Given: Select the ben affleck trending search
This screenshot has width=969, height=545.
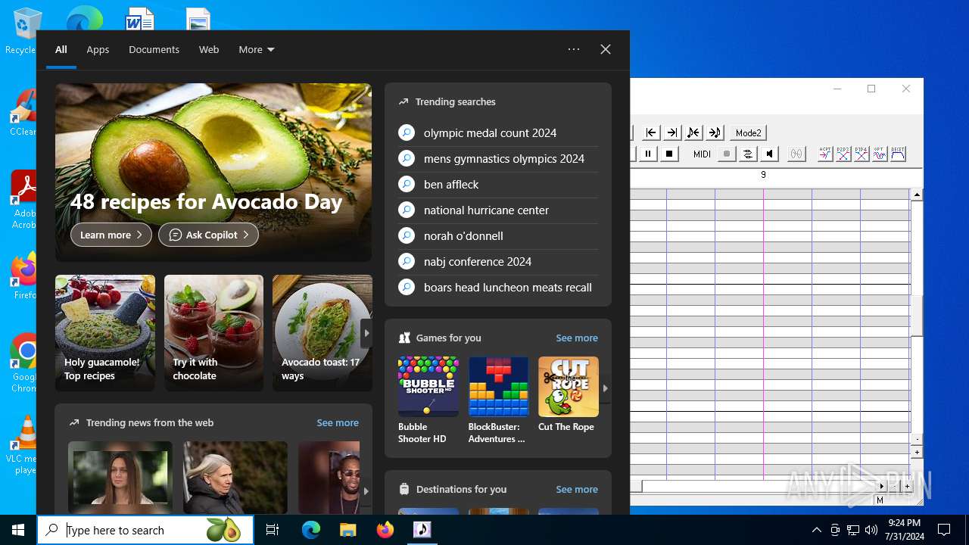Looking at the screenshot, I should pos(498,184).
